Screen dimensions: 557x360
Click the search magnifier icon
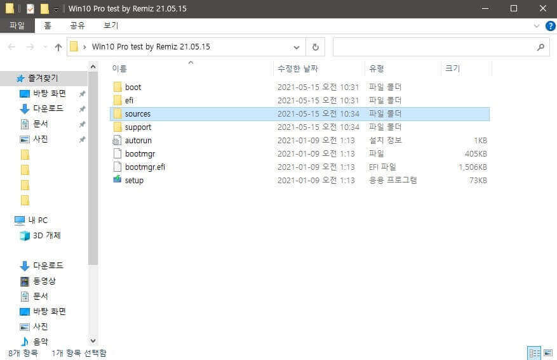540,47
